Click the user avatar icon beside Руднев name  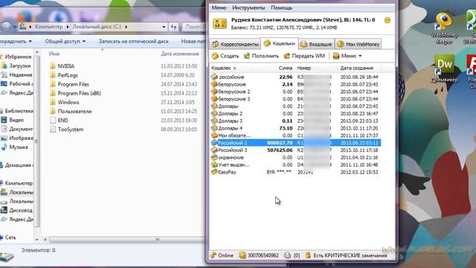(x=220, y=23)
